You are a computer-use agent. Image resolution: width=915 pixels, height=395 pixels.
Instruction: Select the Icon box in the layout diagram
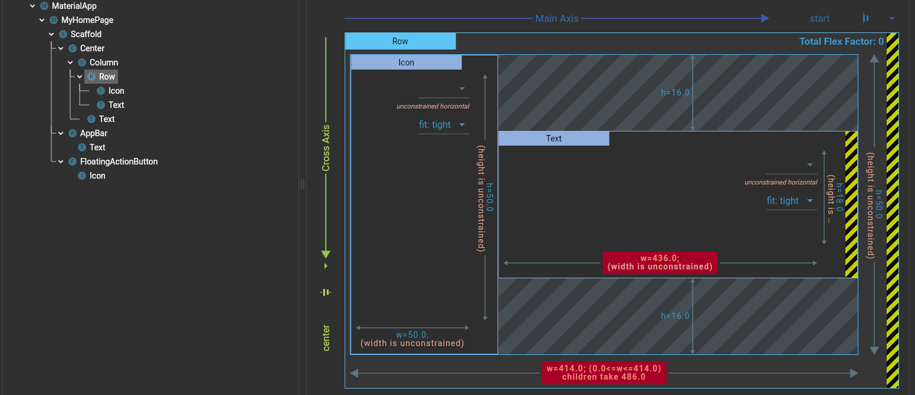click(x=406, y=62)
